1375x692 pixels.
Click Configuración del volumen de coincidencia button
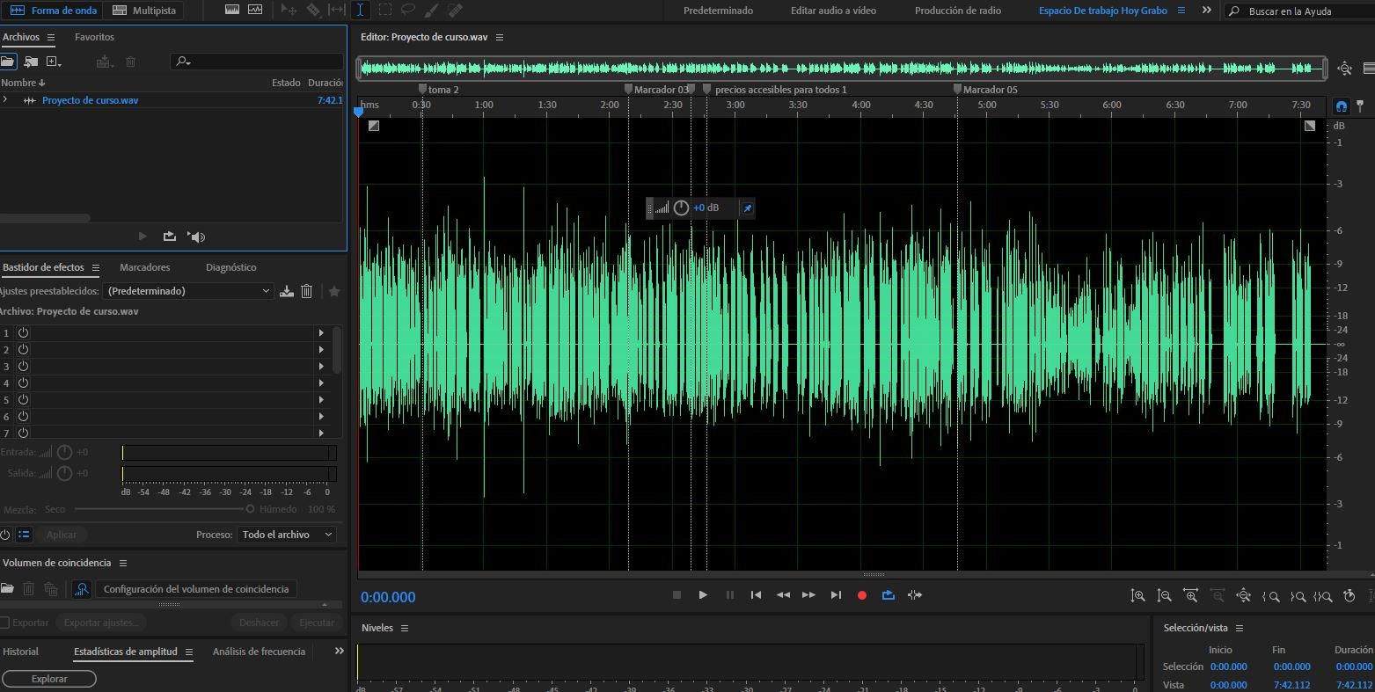click(x=195, y=589)
